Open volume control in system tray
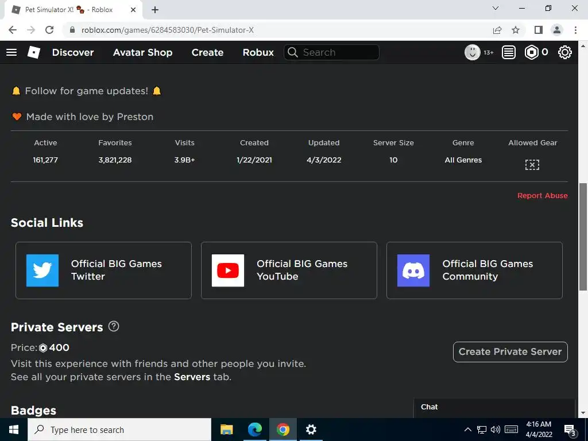 (495, 430)
